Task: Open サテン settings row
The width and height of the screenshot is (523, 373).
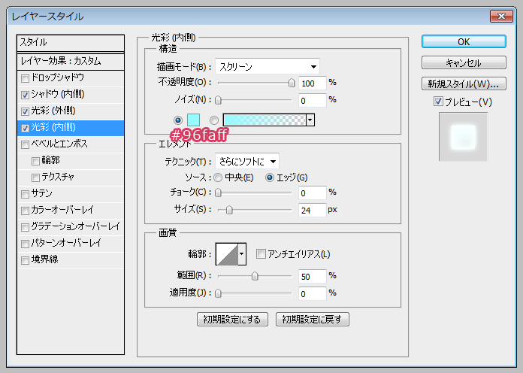Action: point(71,194)
